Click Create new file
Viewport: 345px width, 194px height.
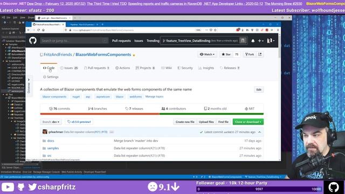pyautogui.click(x=185, y=122)
